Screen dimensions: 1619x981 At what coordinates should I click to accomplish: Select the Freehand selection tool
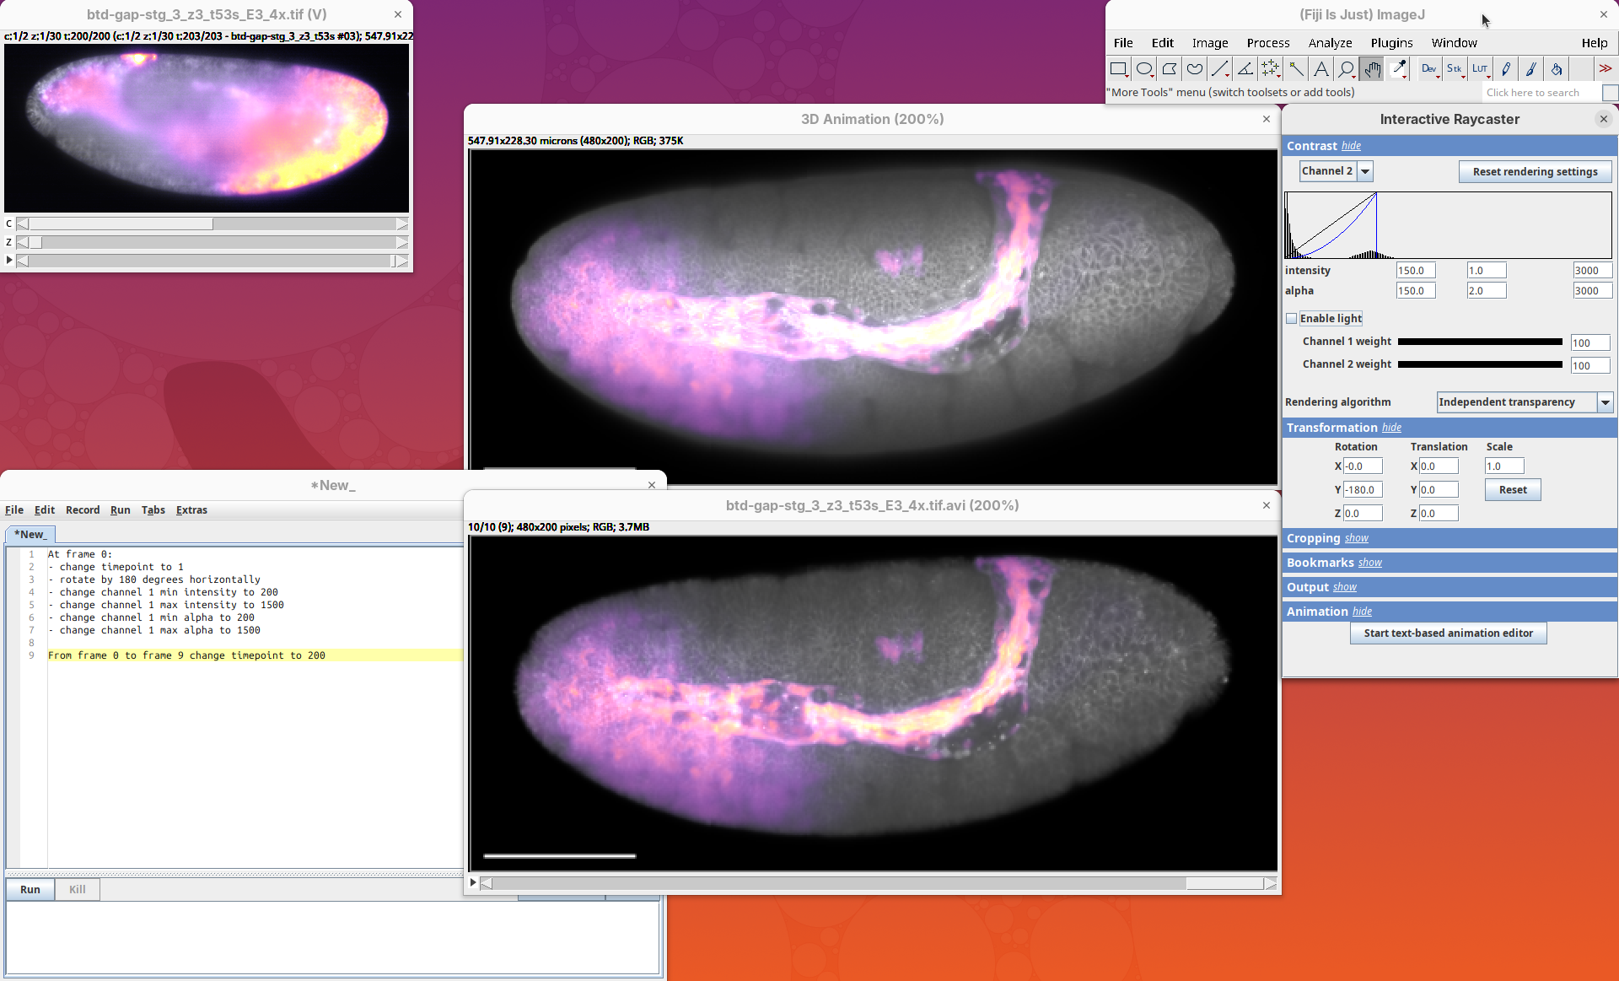click(x=1194, y=69)
